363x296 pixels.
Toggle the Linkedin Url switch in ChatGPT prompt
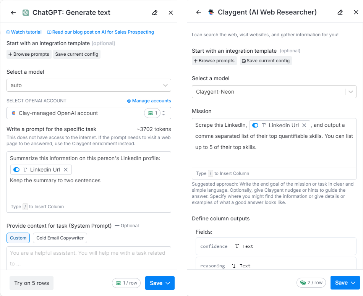[16, 170]
